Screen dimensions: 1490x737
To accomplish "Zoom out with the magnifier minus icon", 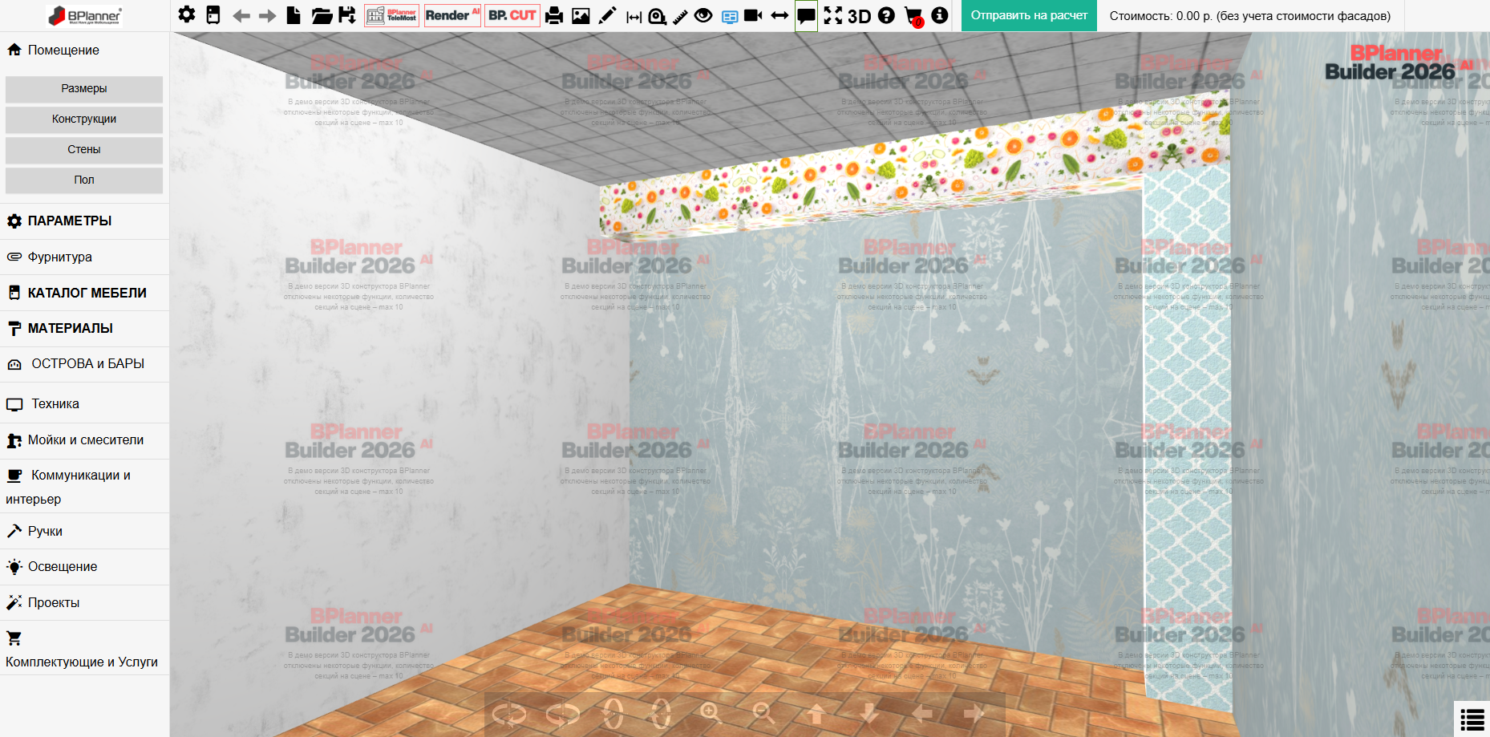I will click(763, 713).
